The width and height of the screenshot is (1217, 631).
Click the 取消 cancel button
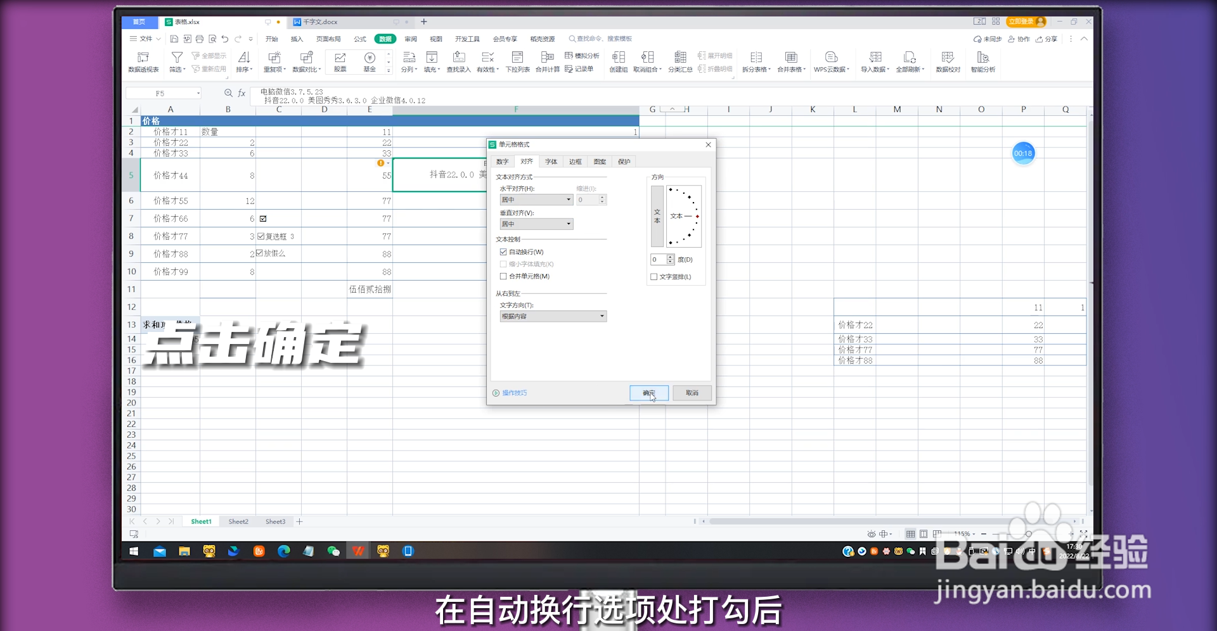[692, 393]
